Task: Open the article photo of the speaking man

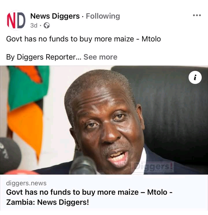Action: pyautogui.click(x=104, y=120)
